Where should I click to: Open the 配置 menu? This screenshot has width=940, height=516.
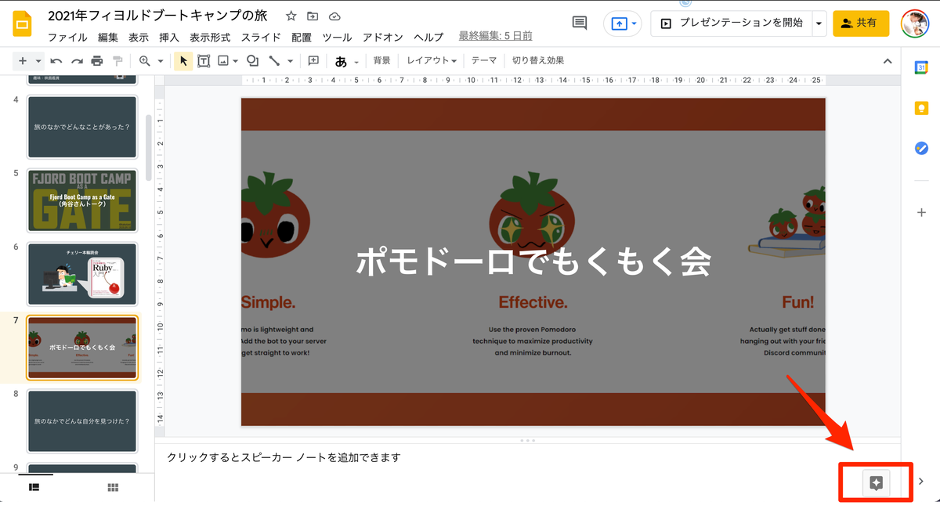(x=302, y=37)
